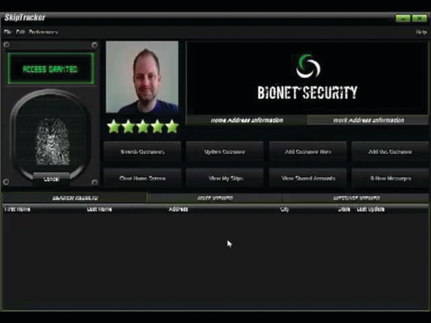Open the Preferences menu
Viewport: 431px width, 323px height.
(43, 32)
